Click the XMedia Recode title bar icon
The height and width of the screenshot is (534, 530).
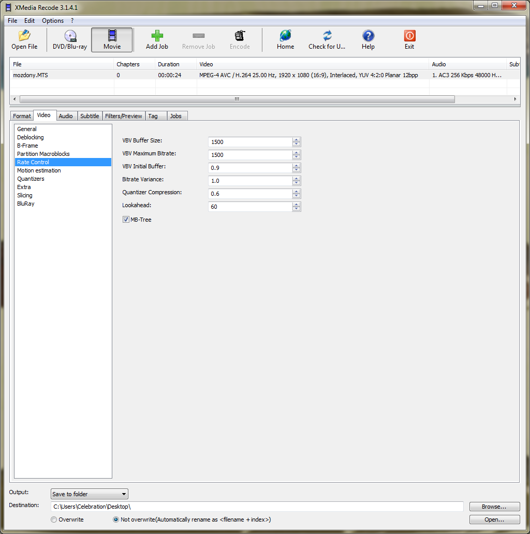tap(8, 7)
